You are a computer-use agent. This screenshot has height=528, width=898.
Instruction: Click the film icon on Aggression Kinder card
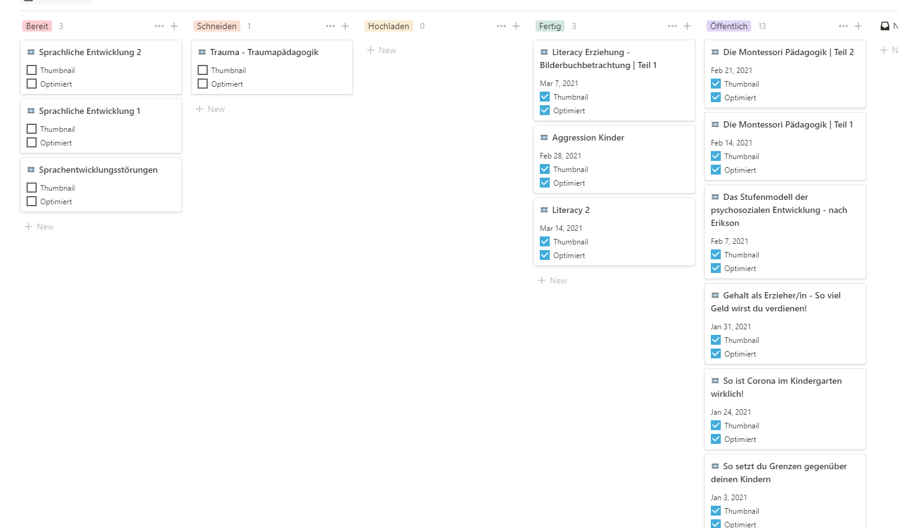point(544,137)
